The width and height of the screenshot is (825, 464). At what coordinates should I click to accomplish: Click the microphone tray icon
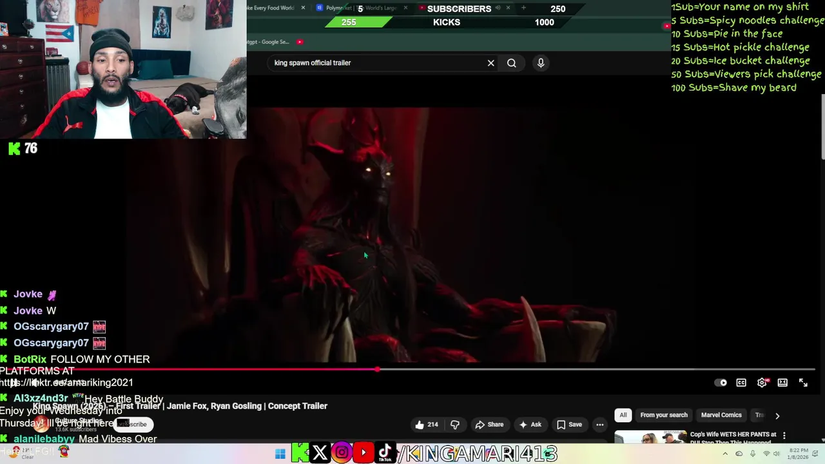click(x=752, y=454)
